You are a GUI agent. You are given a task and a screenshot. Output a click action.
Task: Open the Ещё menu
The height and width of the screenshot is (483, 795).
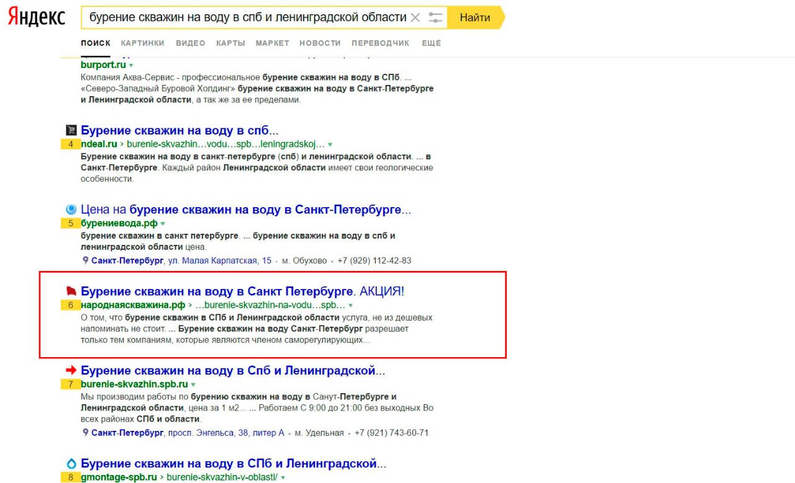click(x=431, y=43)
